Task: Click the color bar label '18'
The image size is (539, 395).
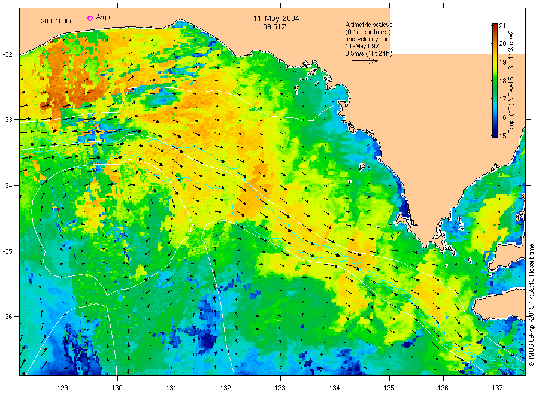Action: 502,81
